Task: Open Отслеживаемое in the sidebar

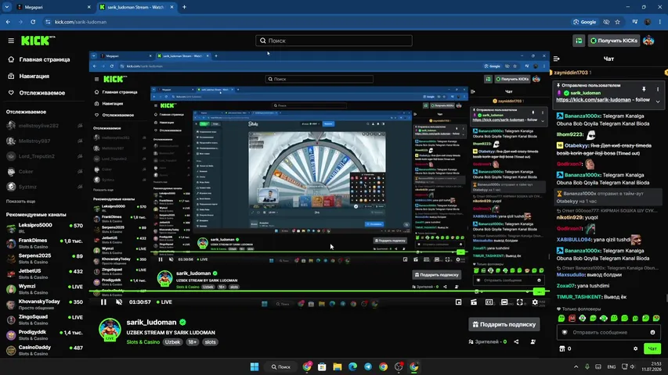Action: click(x=42, y=93)
